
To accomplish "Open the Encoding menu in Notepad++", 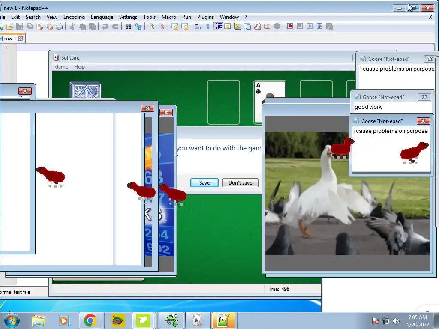I will [x=74, y=17].
